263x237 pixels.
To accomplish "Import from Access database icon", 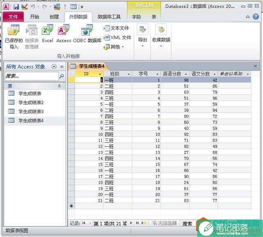I will pyautogui.click(x=64, y=34).
